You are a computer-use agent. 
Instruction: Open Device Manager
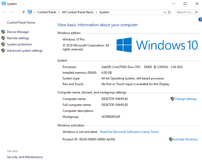tap(18, 32)
